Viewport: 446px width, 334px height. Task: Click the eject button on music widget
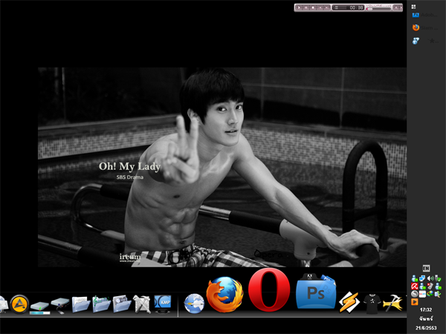(x=396, y=7)
